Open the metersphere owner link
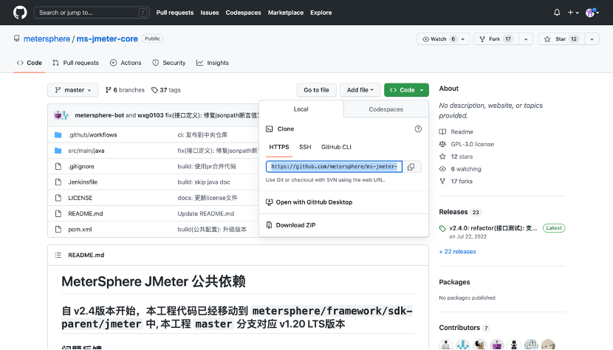This screenshot has height=350, width=613. [x=47, y=38]
